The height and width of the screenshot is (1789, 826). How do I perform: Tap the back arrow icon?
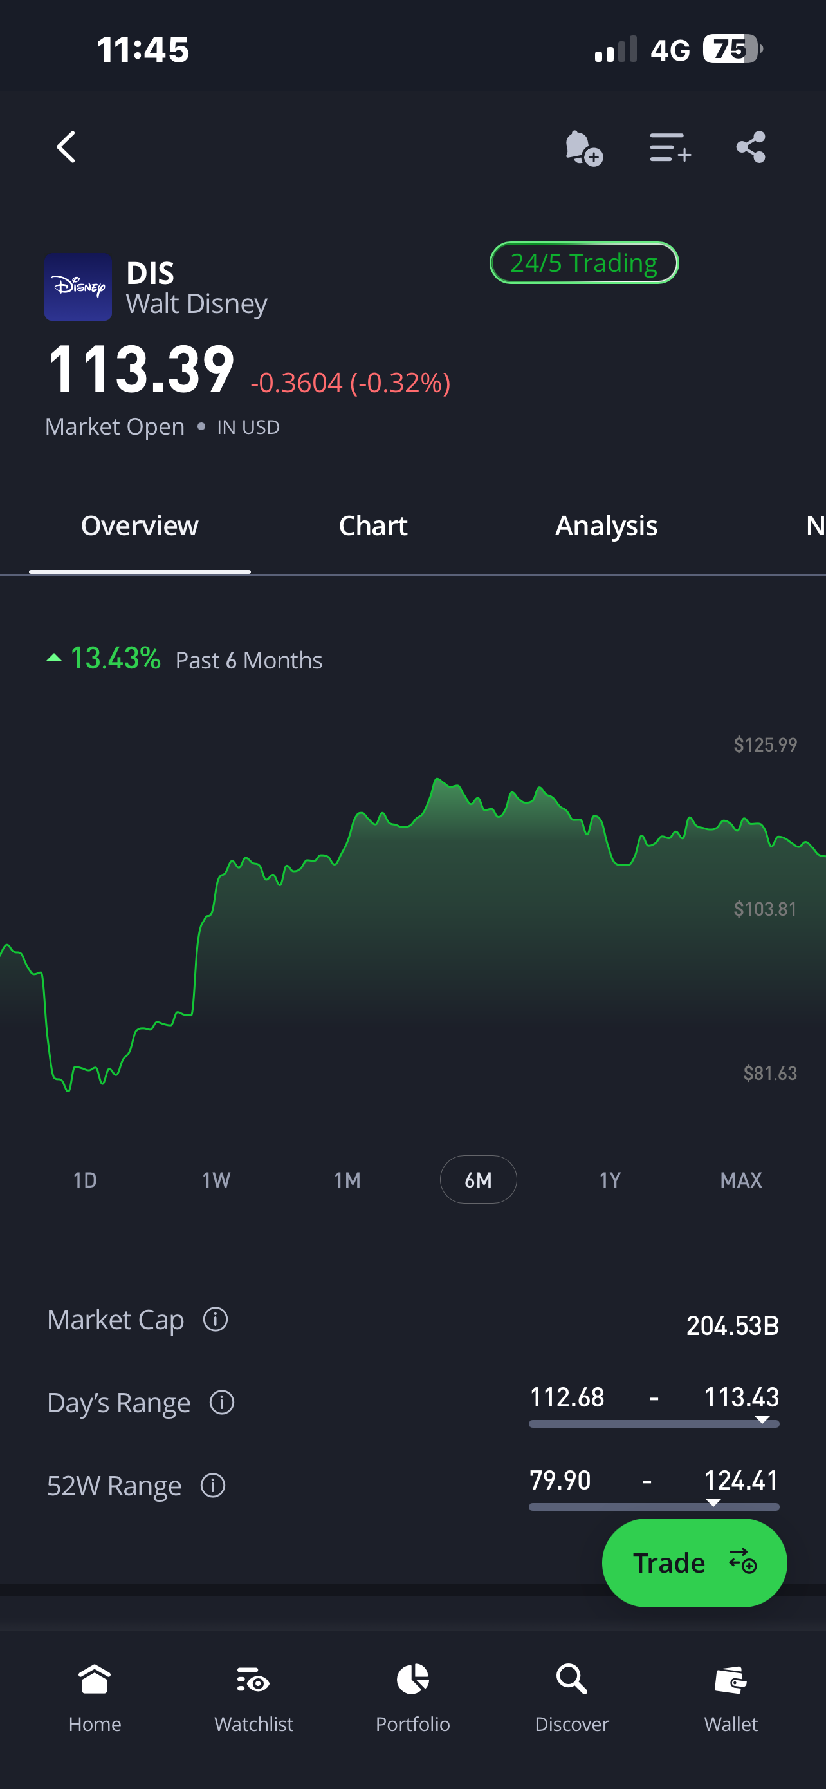tap(66, 147)
